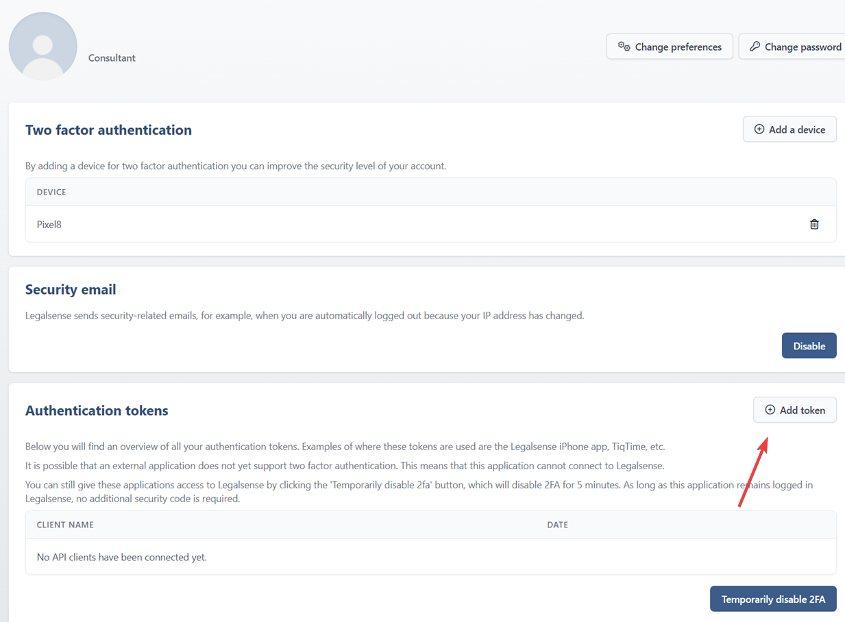Open the profile avatar picture
The image size is (845, 622).
tap(43, 46)
